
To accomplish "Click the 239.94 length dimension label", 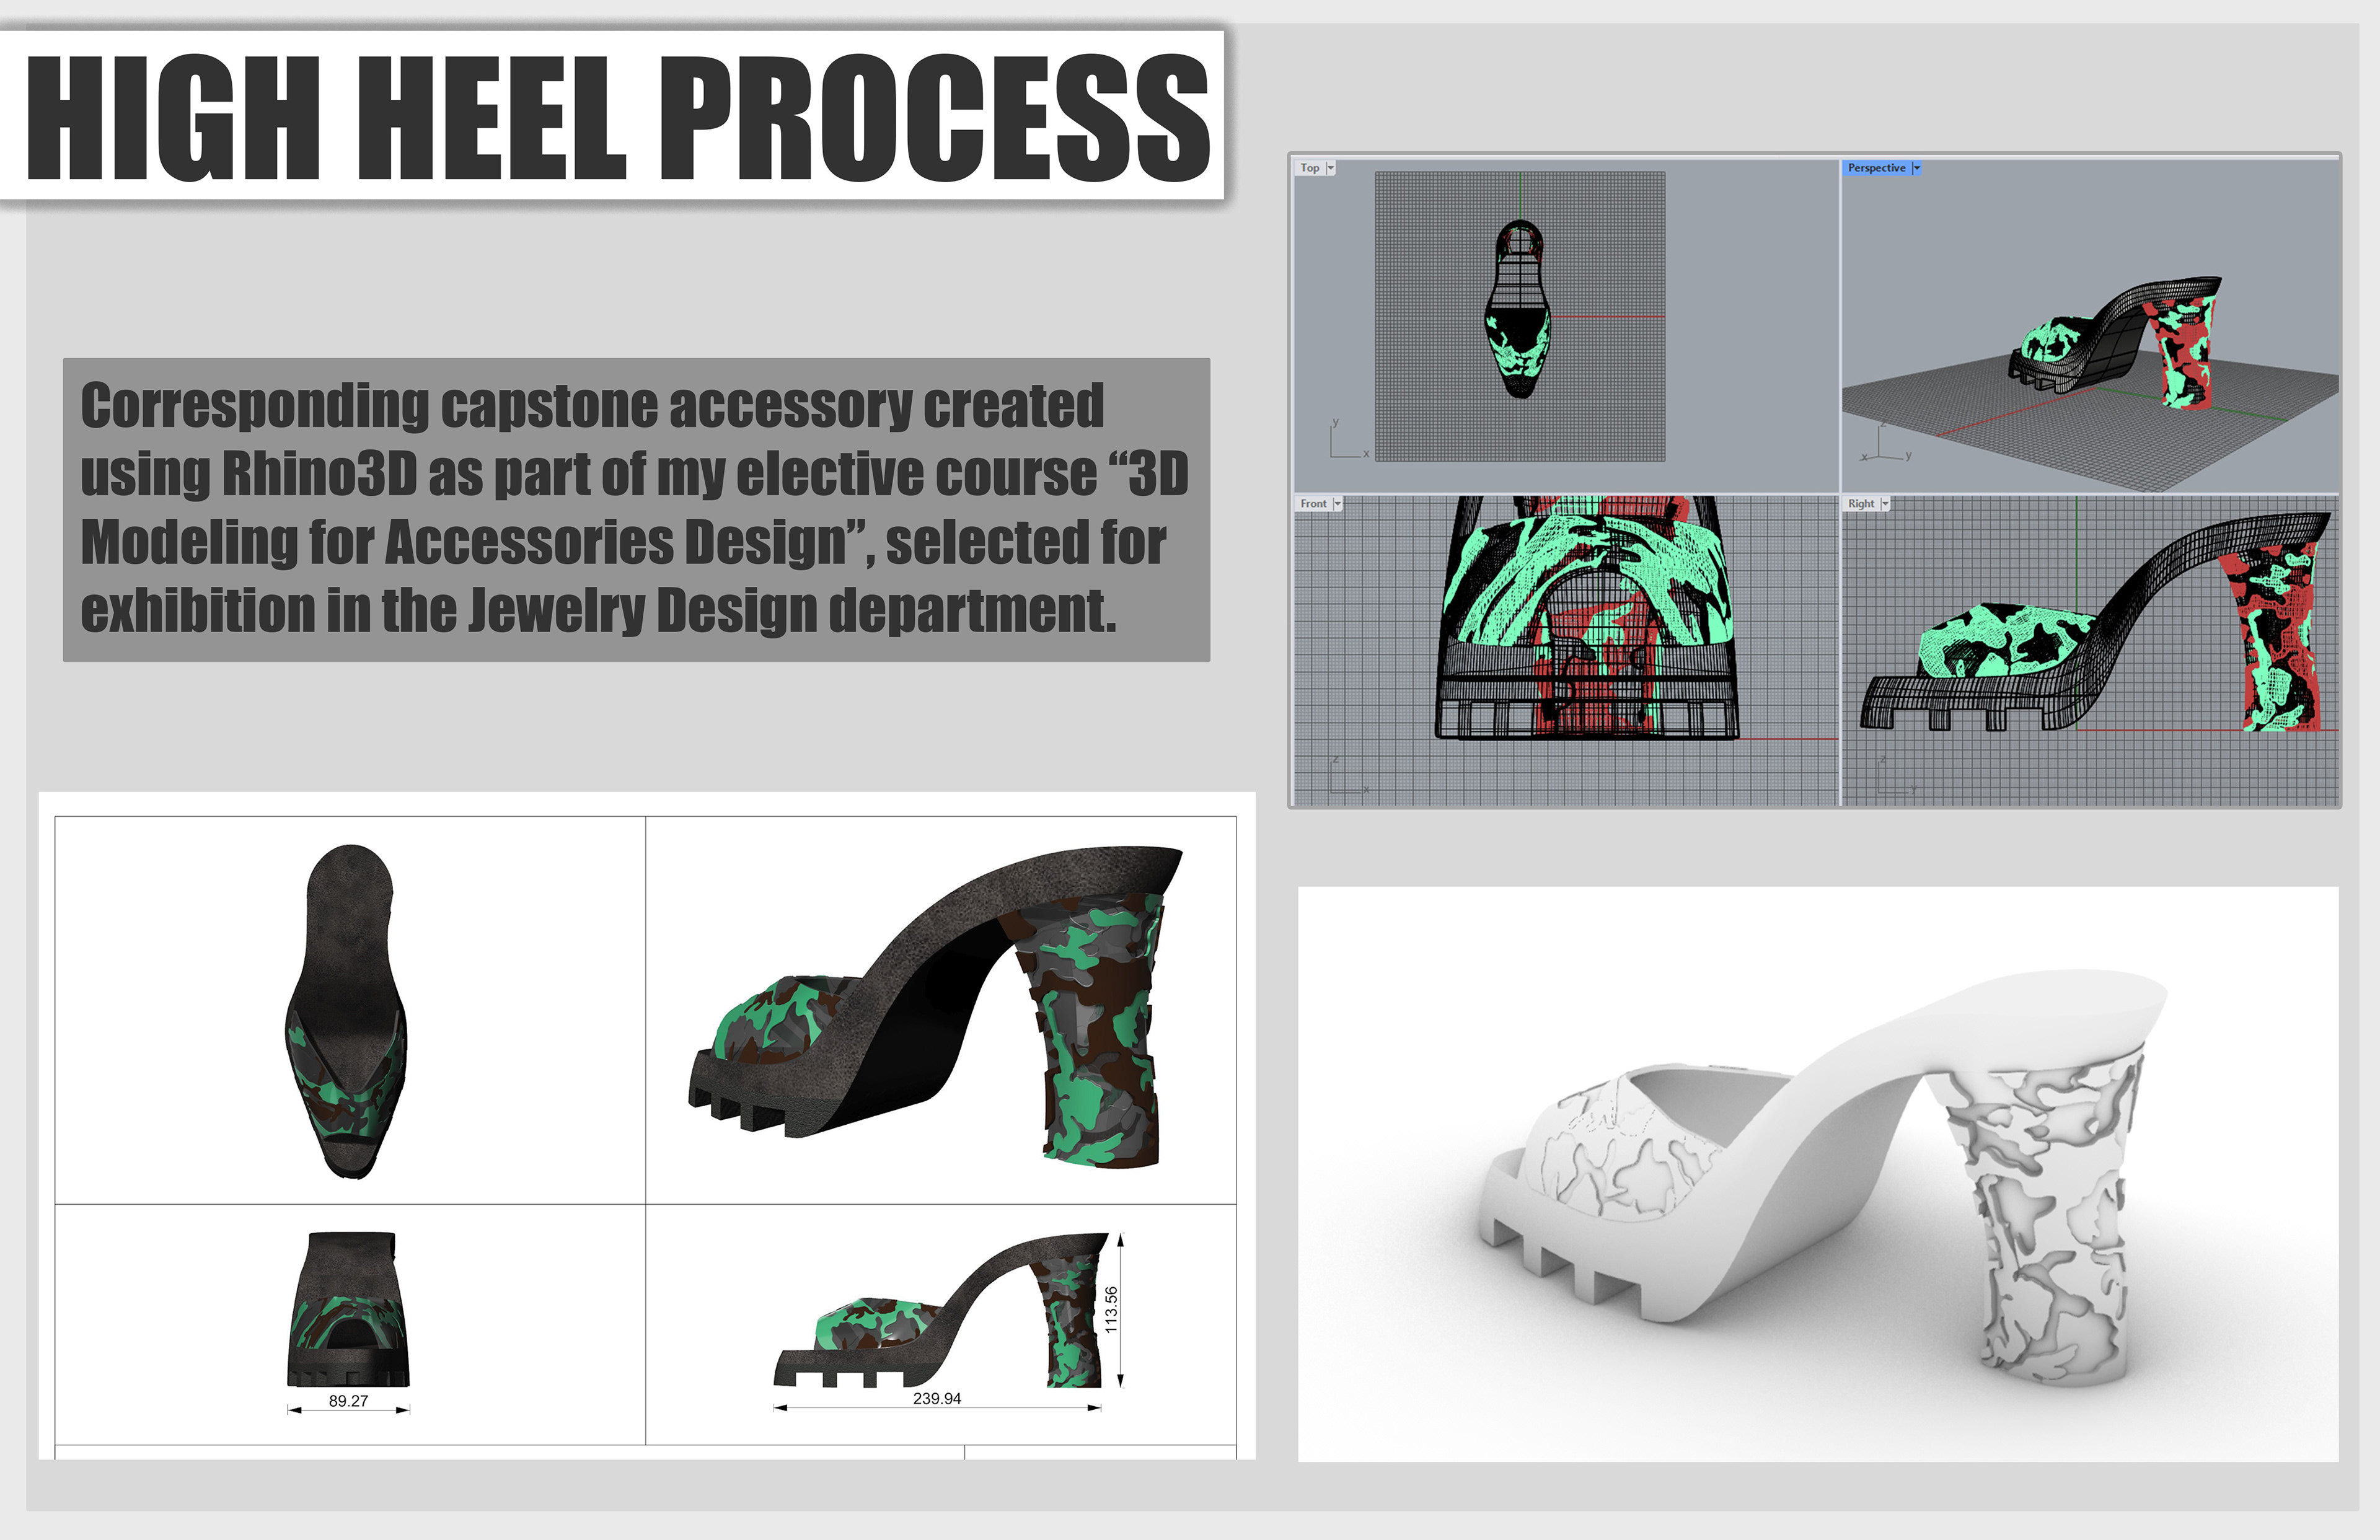I will coord(937,1398).
